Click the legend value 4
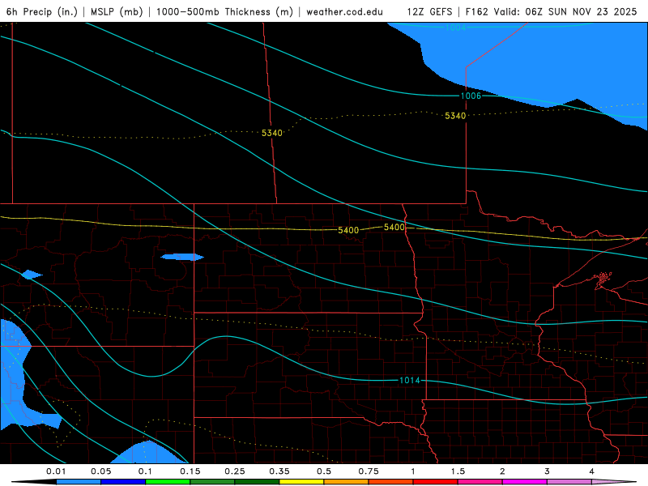The width and height of the screenshot is (648, 486). click(592, 471)
